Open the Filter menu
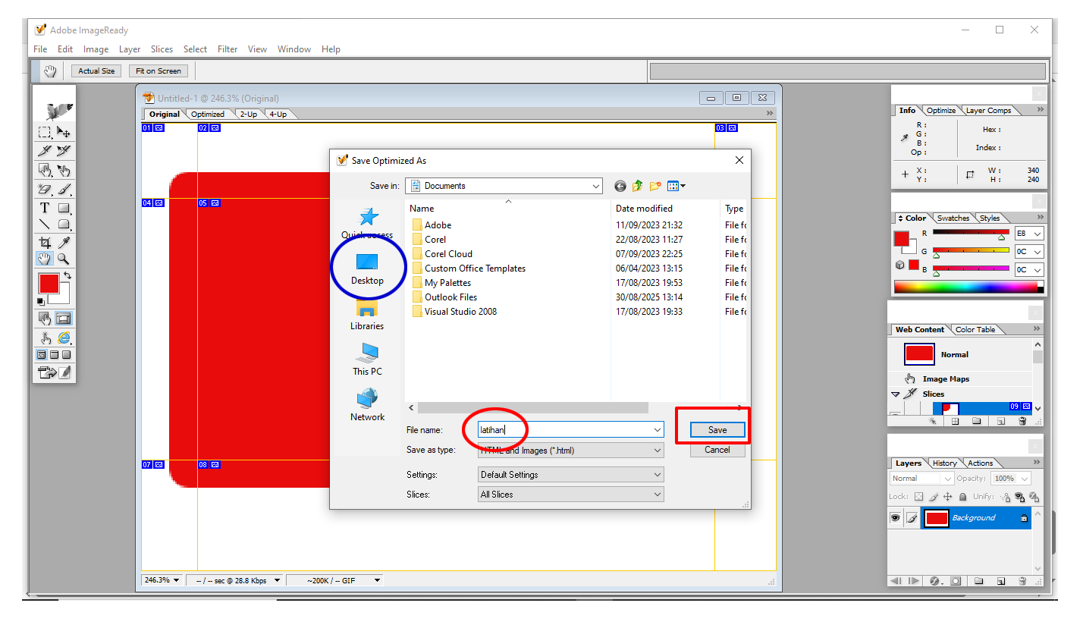This screenshot has width=1083, height=625. tap(228, 49)
